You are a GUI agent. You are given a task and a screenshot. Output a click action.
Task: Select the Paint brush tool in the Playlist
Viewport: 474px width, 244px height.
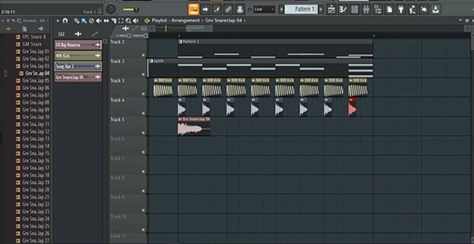(84, 21)
